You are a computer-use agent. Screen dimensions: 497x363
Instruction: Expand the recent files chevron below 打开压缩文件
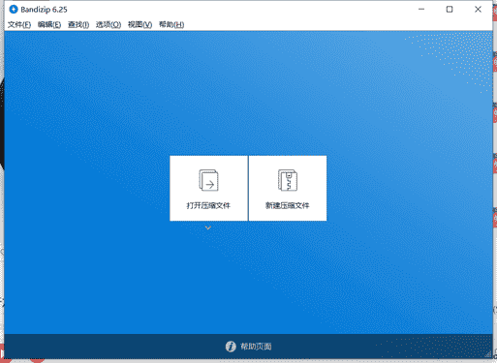[x=208, y=228]
